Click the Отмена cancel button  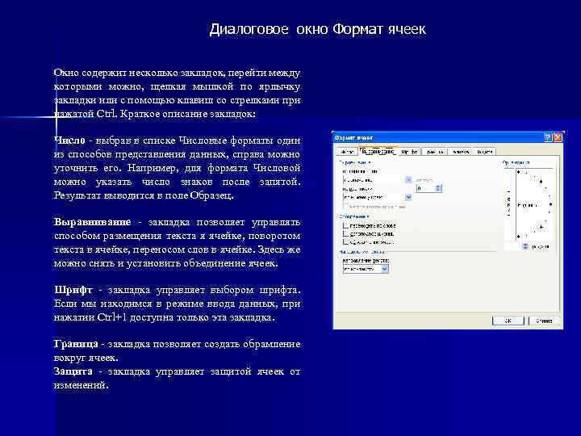tap(544, 321)
